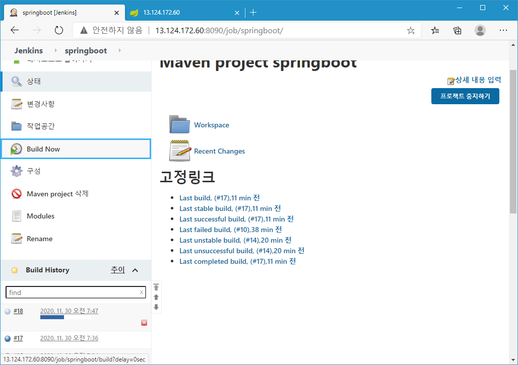Close the springboot [Jenkins] tab
Image resolution: width=518 pixels, height=365 pixels.
pyautogui.click(x=116, y=13)
